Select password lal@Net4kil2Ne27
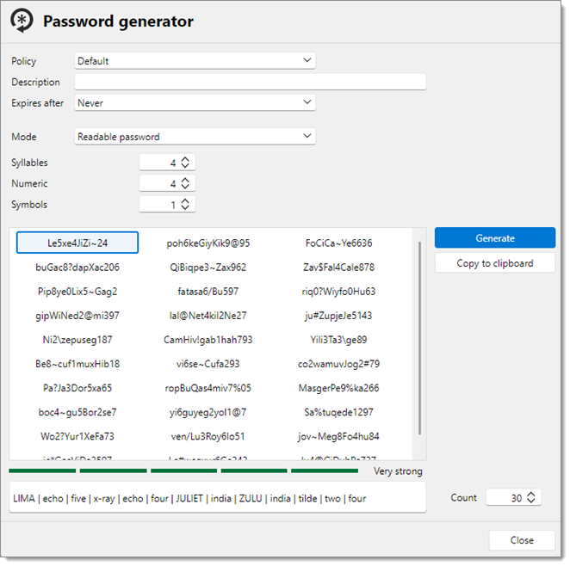This screenshot has height=566, width=570. [x=208, y=316]
